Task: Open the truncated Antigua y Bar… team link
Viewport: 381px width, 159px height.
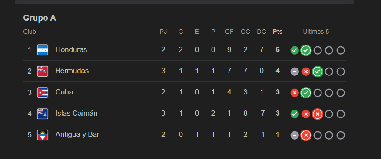Action: 81,135
